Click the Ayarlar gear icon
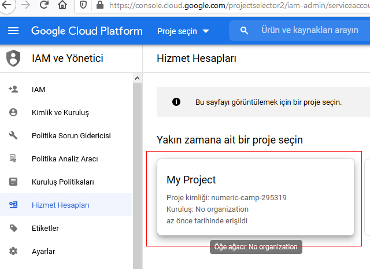Viewport: 370px width, 269px height. (13, 251)
